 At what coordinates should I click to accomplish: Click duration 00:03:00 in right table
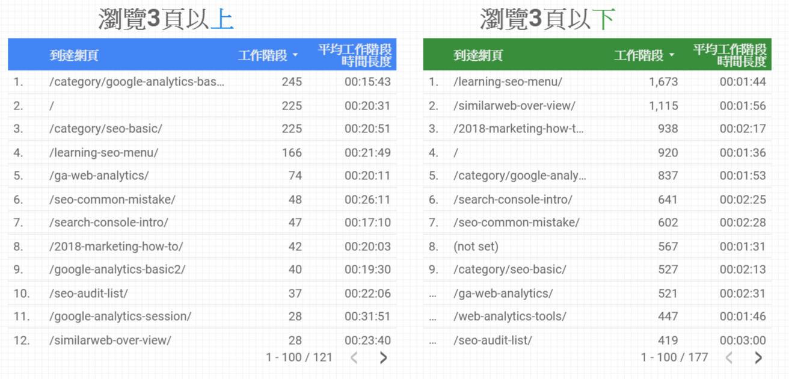[743, 340]
